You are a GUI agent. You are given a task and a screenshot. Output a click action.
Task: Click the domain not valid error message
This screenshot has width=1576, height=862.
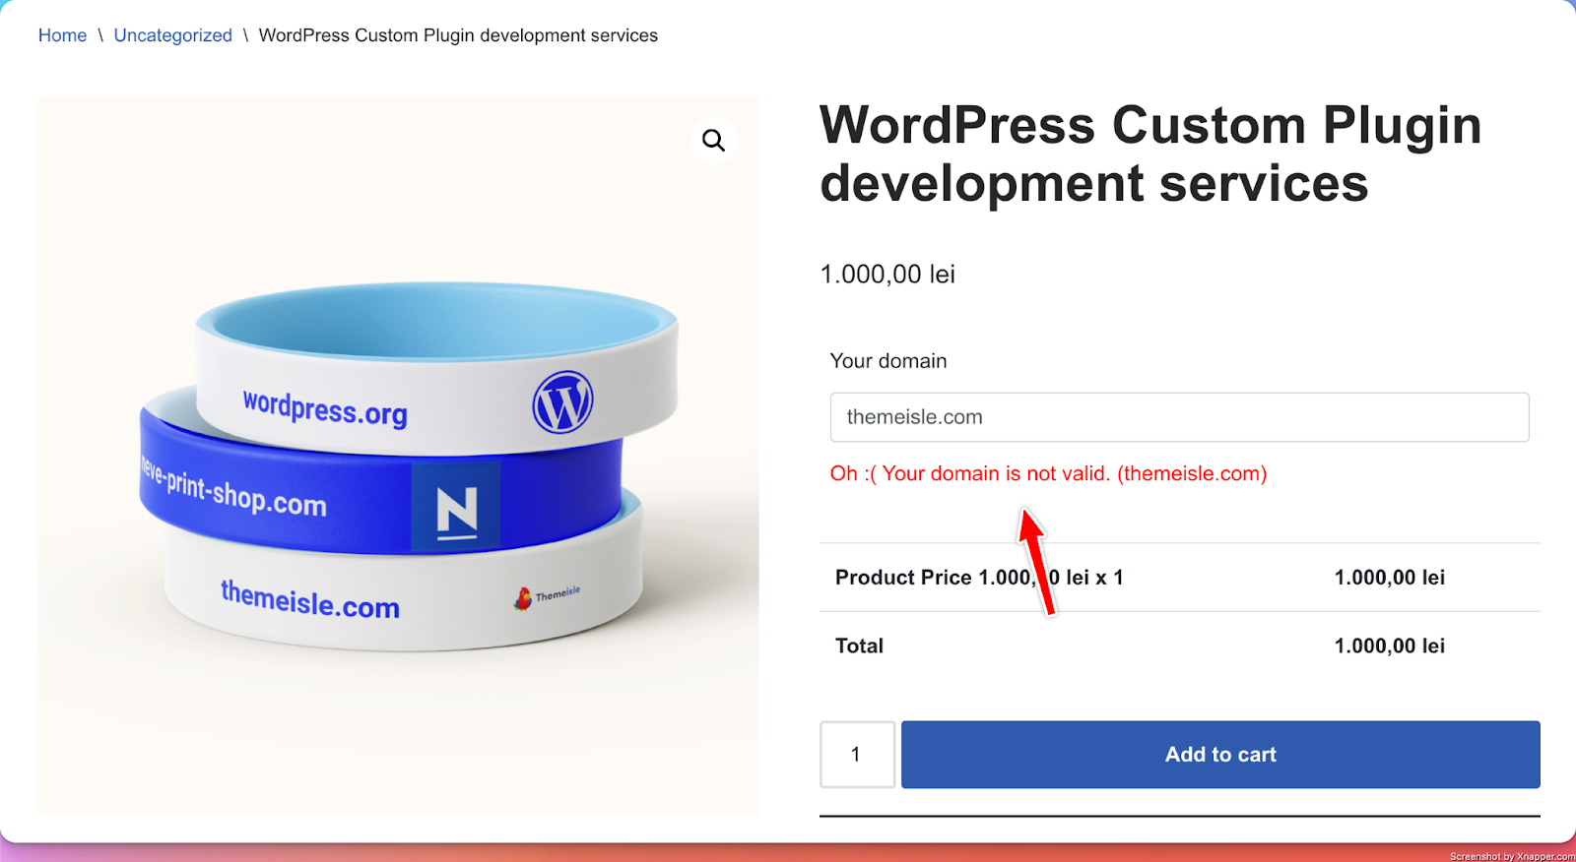click(x=1048, y=473)
